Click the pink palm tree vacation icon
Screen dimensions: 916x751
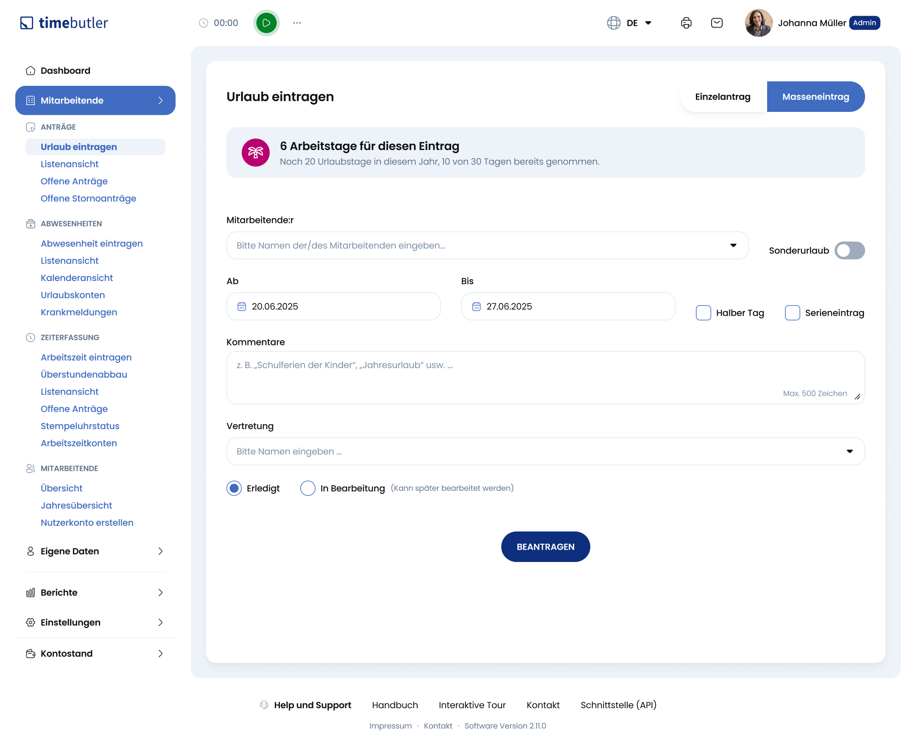pyautogui.click(x=255, y=153)
